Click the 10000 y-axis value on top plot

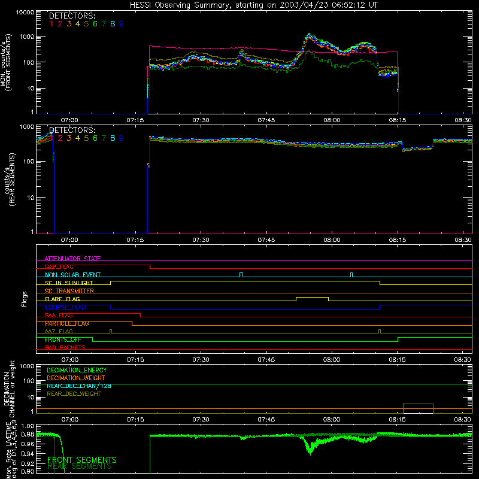point(25,13)
